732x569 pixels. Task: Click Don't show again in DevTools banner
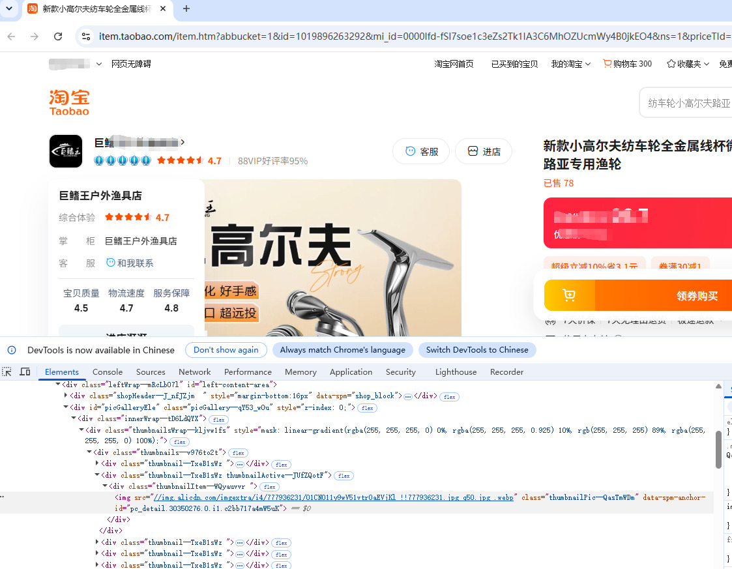[x=226, y=350]
